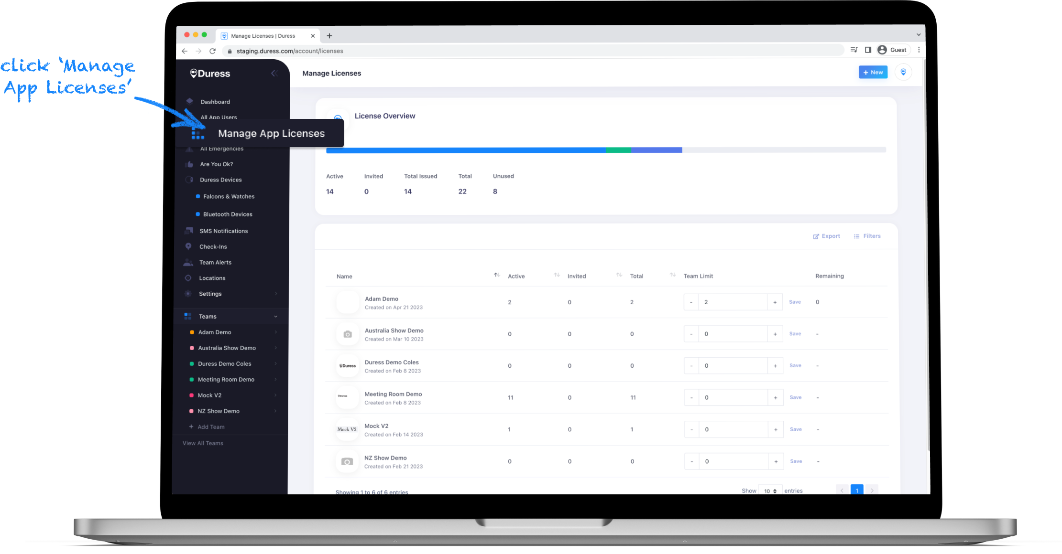Click the license usage progress bar
Screen dimensions: 1062x554
606,150
